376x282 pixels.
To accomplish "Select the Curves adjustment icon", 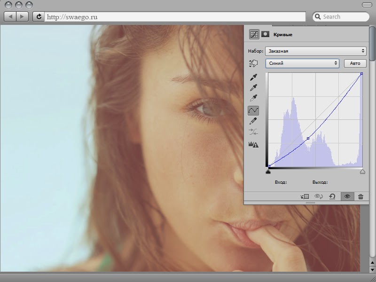I will click(x=254, y=34).
